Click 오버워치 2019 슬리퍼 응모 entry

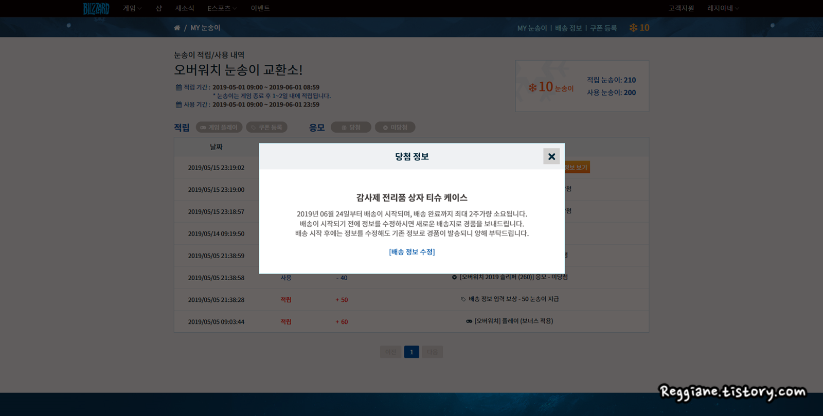coord(510,277)
